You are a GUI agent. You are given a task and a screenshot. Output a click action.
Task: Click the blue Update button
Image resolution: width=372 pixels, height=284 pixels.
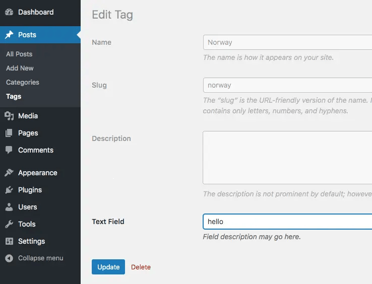click(108, 267)
